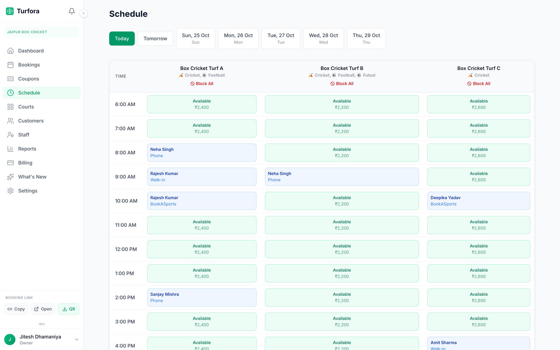Switch to the Tomorrow tab
Screen dimensions: 560x350
155,38
